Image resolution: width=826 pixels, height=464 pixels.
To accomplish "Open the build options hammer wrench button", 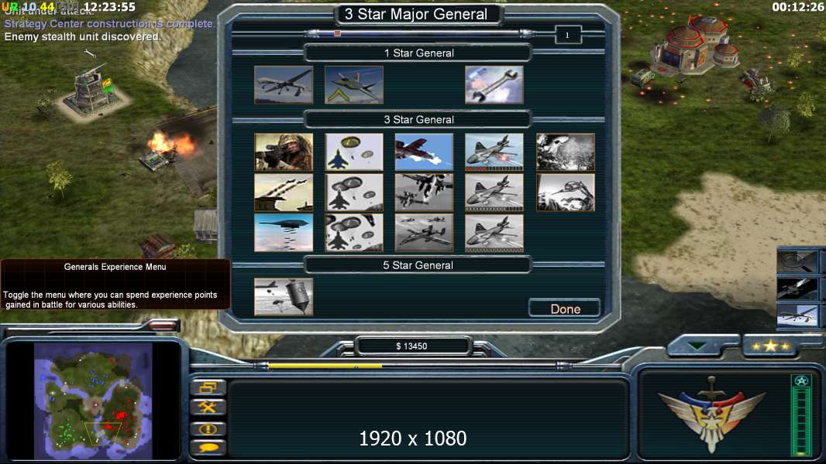I will (x=208, y=408).
